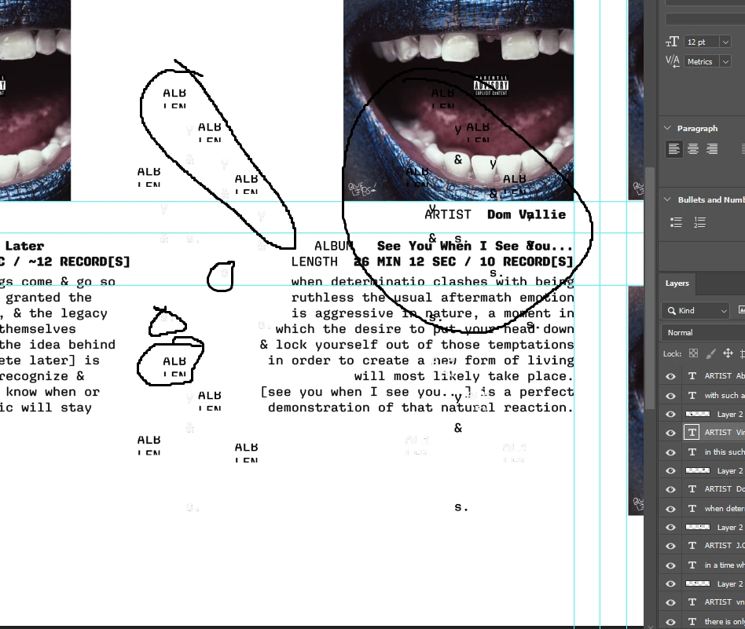Toggle the eye of 'when deter' layer
This screenshot has width=745, height=629.
pos(670,508)
